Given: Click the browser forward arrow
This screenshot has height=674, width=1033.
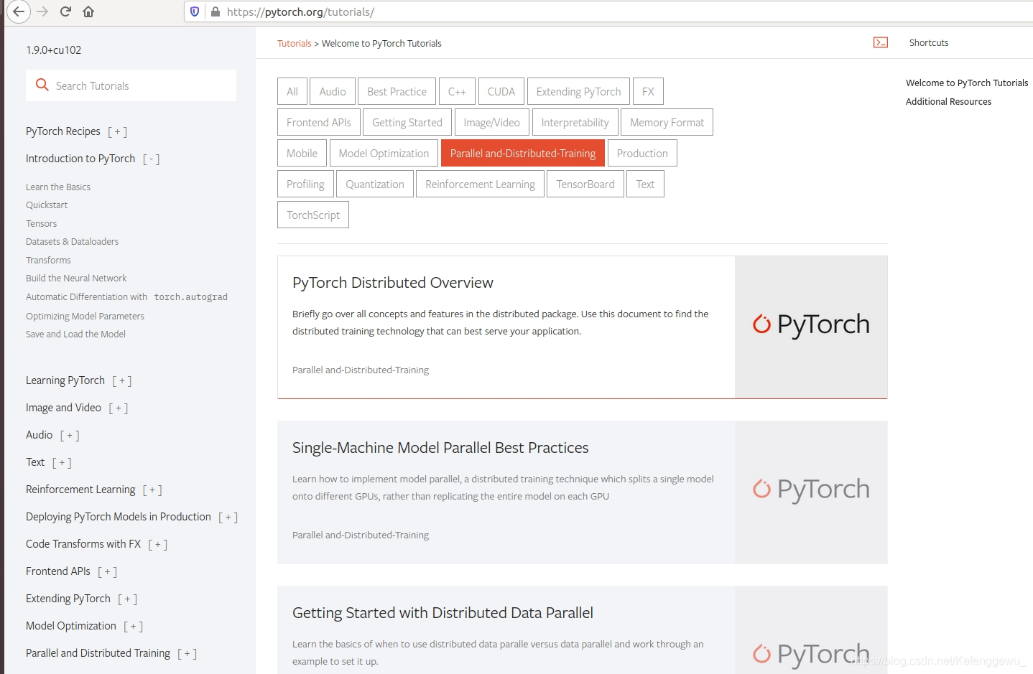Looking at the screenshot, I should pos(42,11).
